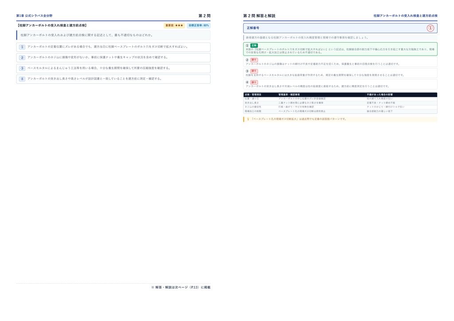Click the lightbulb tip icon

point(248,119)
